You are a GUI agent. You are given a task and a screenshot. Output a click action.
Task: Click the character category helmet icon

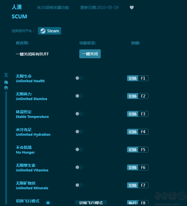point(6,75)
